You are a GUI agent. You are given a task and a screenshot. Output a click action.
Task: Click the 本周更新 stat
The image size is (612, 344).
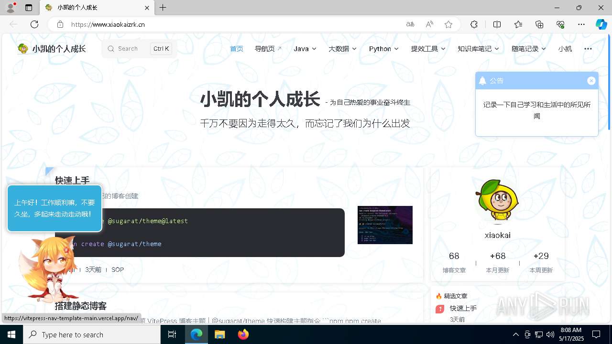coord(541,262)
